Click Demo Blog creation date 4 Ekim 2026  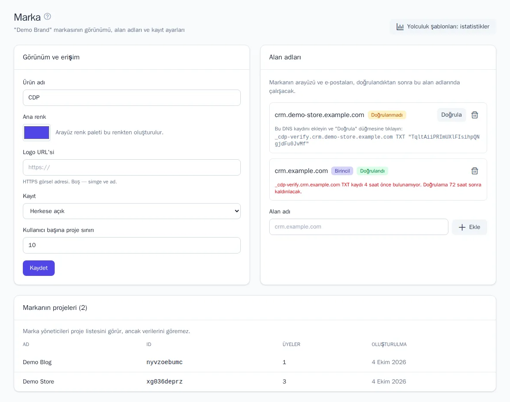[389, 362]
